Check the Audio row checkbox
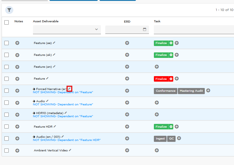 (x=6, y=102)
